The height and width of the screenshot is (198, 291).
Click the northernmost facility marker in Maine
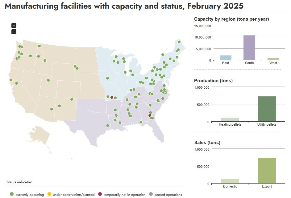tap(179, 42)
